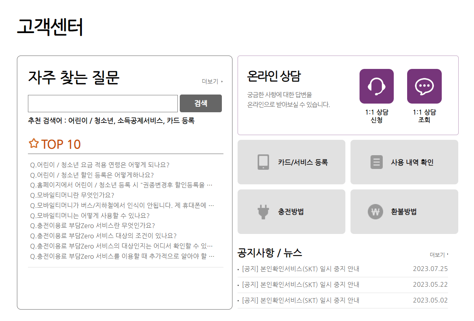Screen dimensions: 474x321
Task: Select the 1:1 상담 조회 label
Action: pyautogui.click(x=424, y=116)
